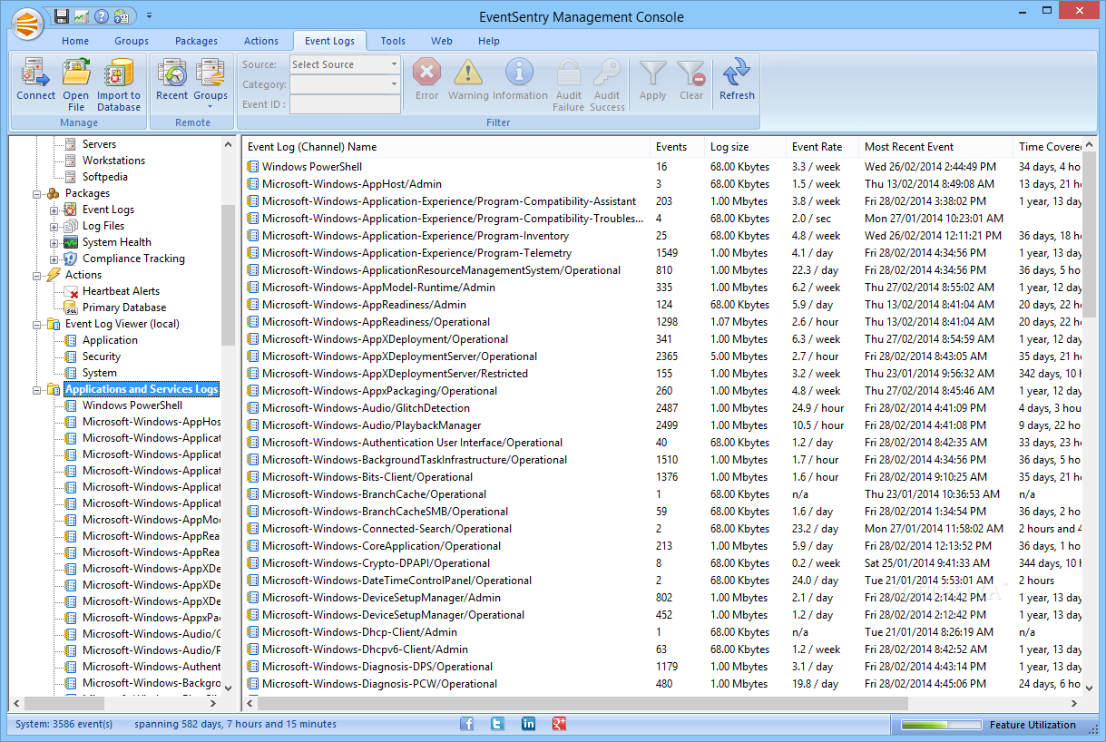Screen dimensions: 1106x742
Task: Open the Groups remote dropdown button
Action: tap(210, 84)
